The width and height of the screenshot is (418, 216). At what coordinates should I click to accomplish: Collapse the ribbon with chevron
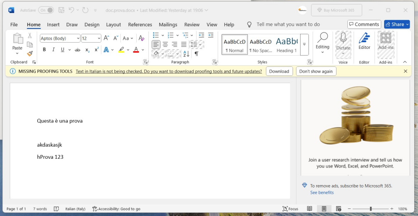tap(405, 62)
